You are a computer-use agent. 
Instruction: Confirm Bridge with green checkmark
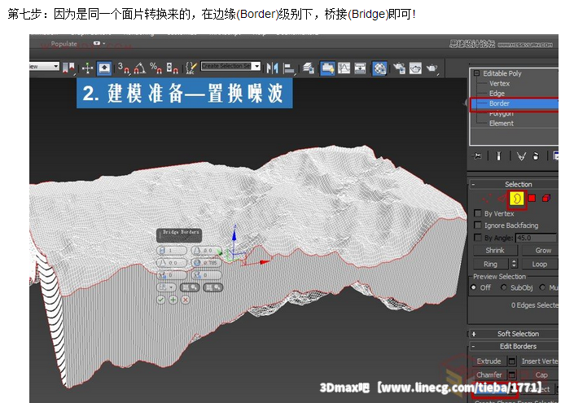pos(160,300)
